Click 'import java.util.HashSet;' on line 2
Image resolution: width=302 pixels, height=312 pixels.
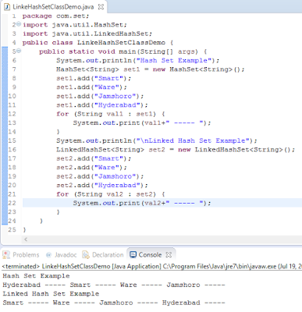click(x=75, y=25)
